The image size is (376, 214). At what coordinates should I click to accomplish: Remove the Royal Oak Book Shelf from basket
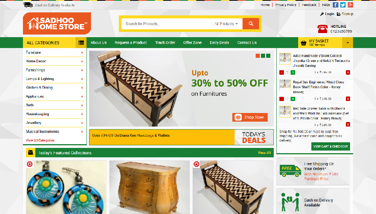coord(348,99)
